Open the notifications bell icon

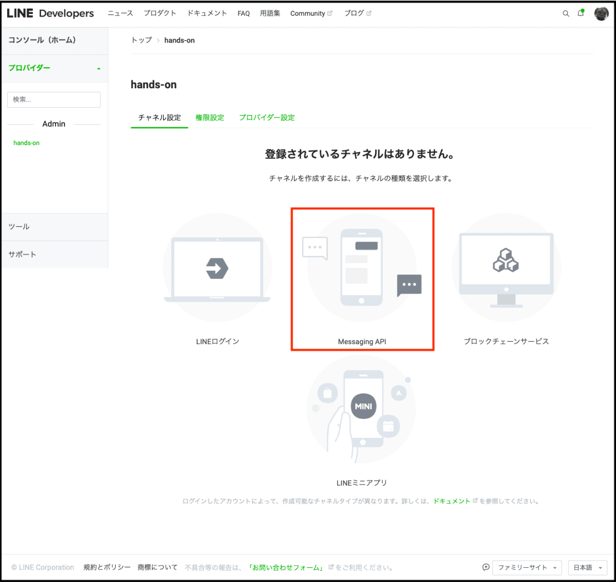click(x=581, y=13)
